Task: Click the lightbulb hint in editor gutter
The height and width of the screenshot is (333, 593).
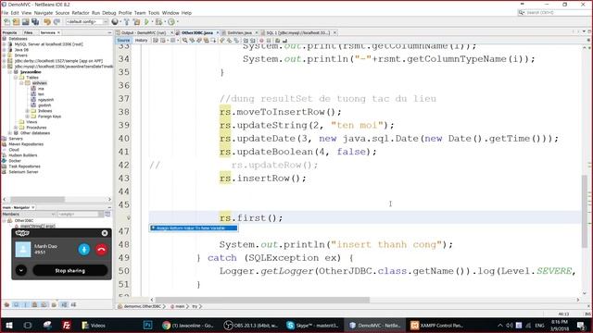Action: point(129,218)
